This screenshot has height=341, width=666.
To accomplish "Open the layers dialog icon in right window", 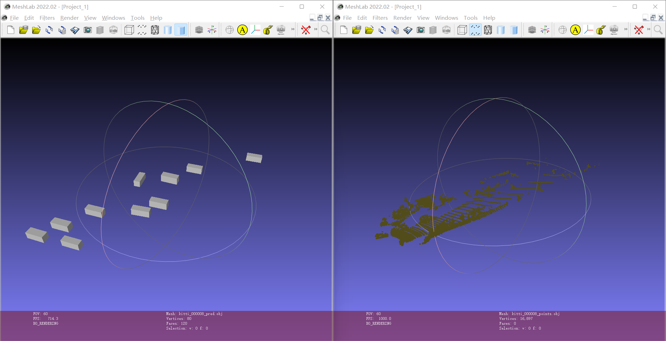I will [x=433, y=30].
